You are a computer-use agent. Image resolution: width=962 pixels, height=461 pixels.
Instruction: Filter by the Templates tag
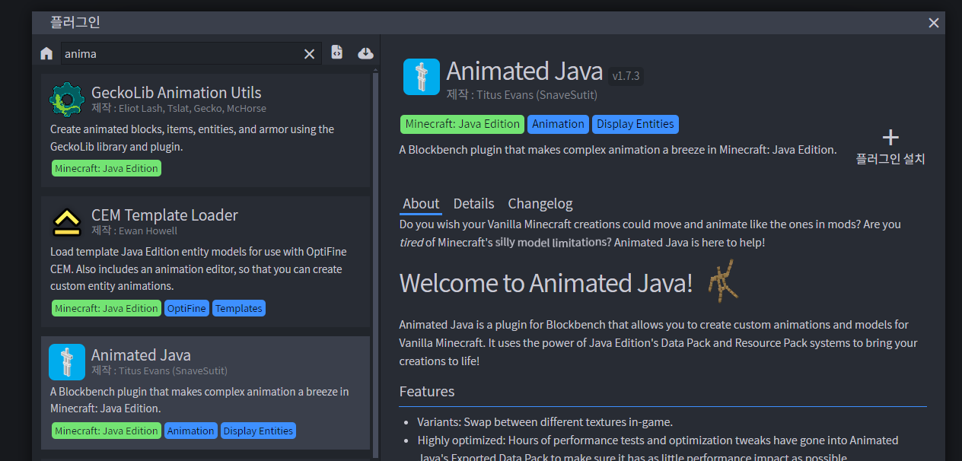[x=238, y=308]
